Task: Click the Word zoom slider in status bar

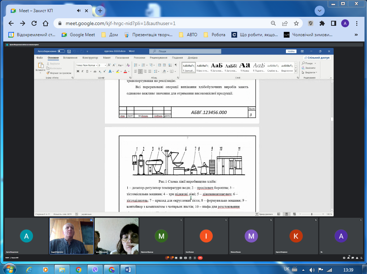Action: 312,214
